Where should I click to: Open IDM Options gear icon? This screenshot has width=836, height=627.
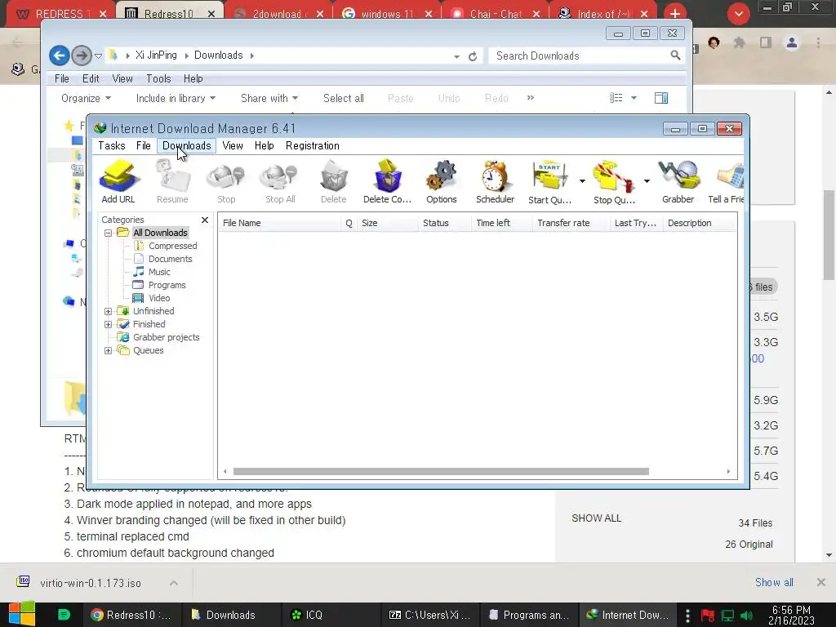coord(442,181)
